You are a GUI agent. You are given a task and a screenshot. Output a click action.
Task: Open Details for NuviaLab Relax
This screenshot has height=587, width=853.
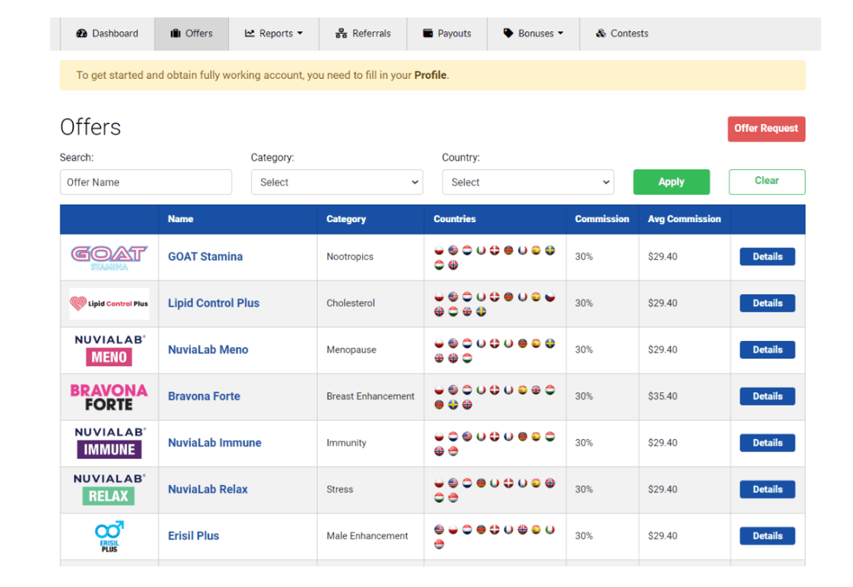tap(767, 490)
